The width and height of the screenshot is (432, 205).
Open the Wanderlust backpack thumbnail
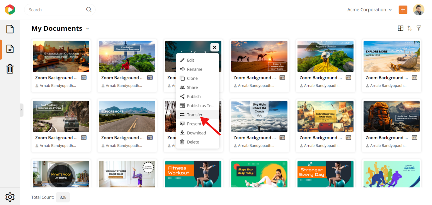click(x=391, y=116)
